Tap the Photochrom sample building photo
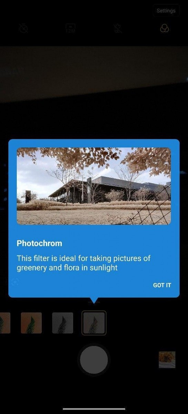Screen dimensions: 188x414 pos(94,186)
